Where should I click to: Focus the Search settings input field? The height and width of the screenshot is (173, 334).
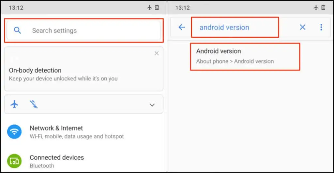point(85,31)
